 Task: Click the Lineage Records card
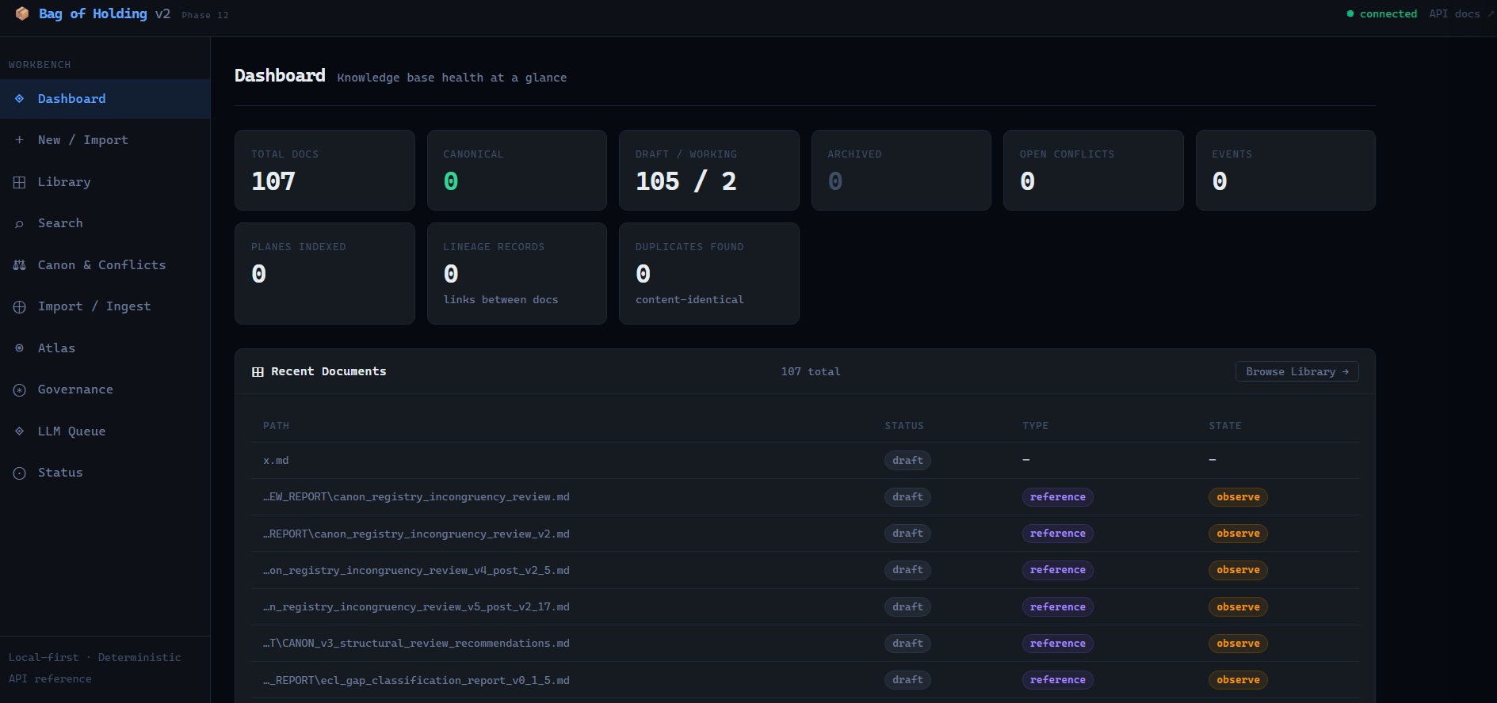click(x=517, y=273)
